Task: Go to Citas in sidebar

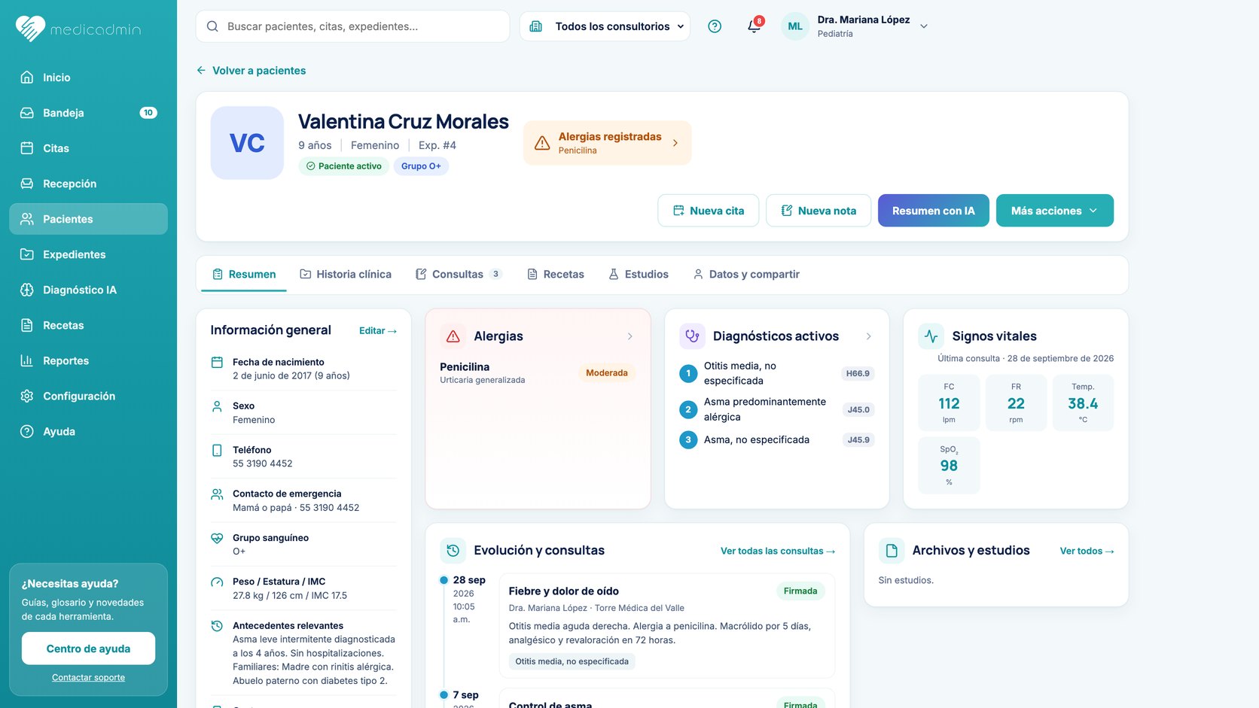Action: (x=88, y=148)
